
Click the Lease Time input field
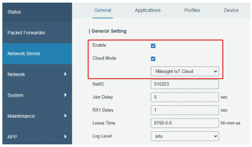[185, 123]
